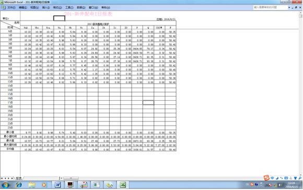Open the 文件 (File) menu

click(11, 7)
